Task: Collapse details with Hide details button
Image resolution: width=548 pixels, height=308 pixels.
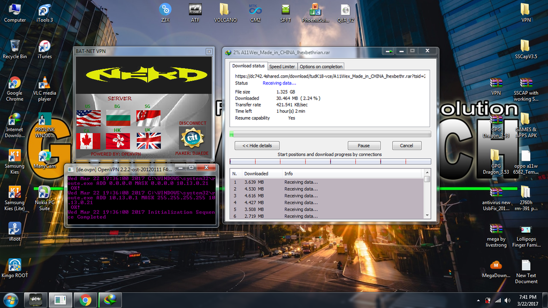Action: coord(257,145)
